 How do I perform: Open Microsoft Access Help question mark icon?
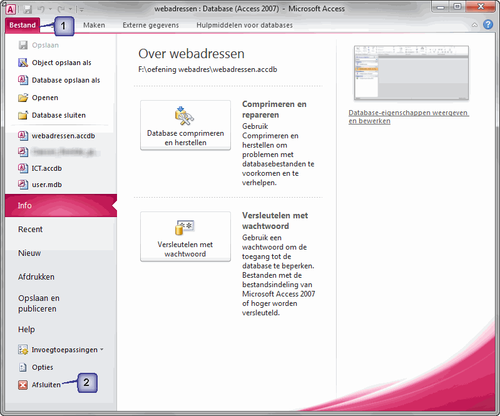click(488, 24)
